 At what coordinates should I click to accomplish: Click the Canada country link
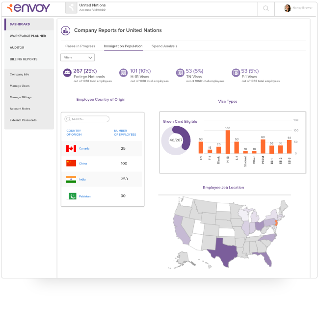(x=84, y=149)
